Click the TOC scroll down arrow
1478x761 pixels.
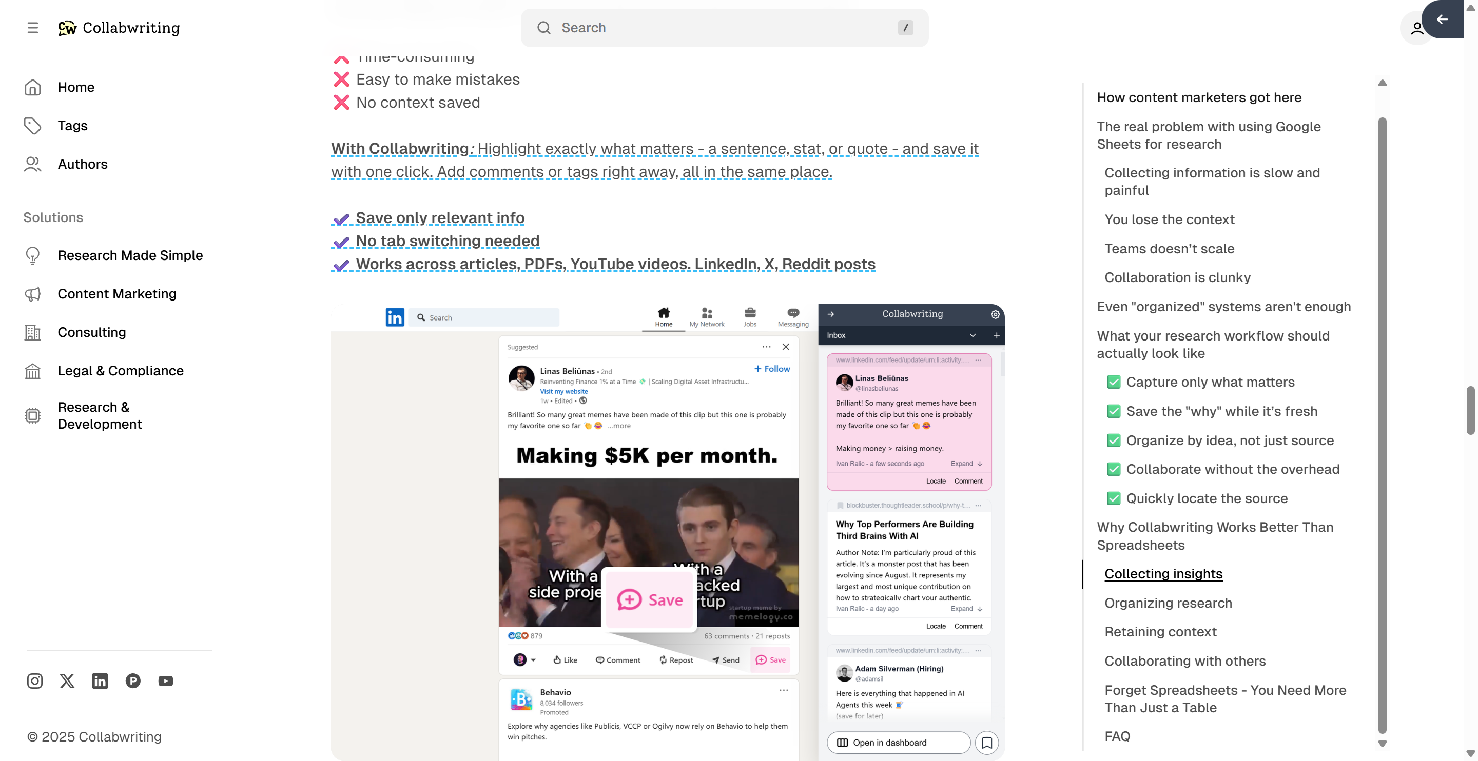1382,744
